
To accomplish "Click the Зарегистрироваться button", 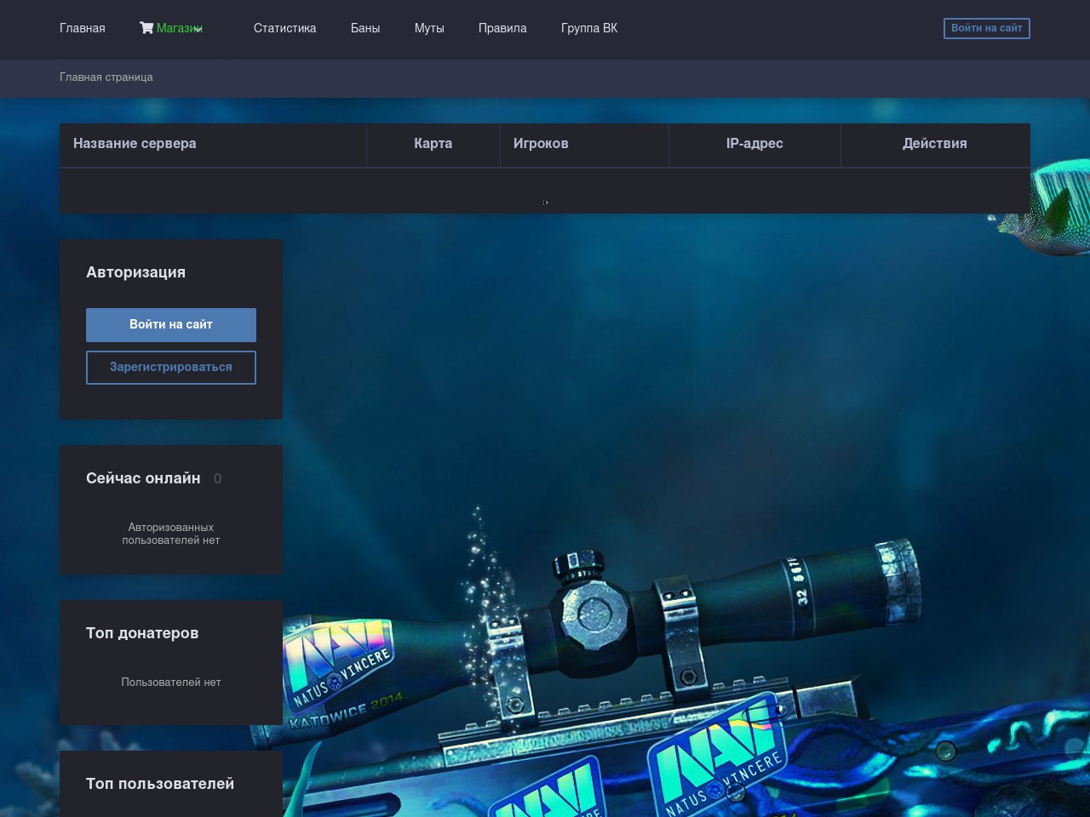I will tap(171, 367).
